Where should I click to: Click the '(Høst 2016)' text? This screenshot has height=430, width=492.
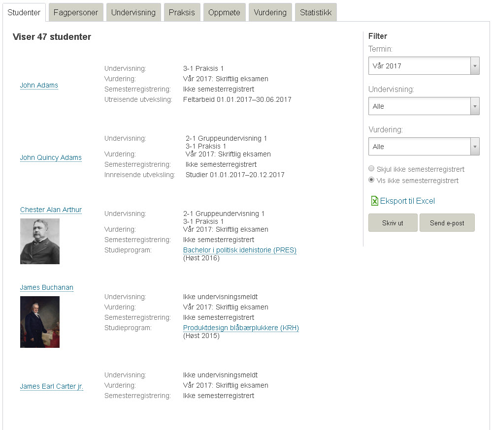(x=201, y=258)
